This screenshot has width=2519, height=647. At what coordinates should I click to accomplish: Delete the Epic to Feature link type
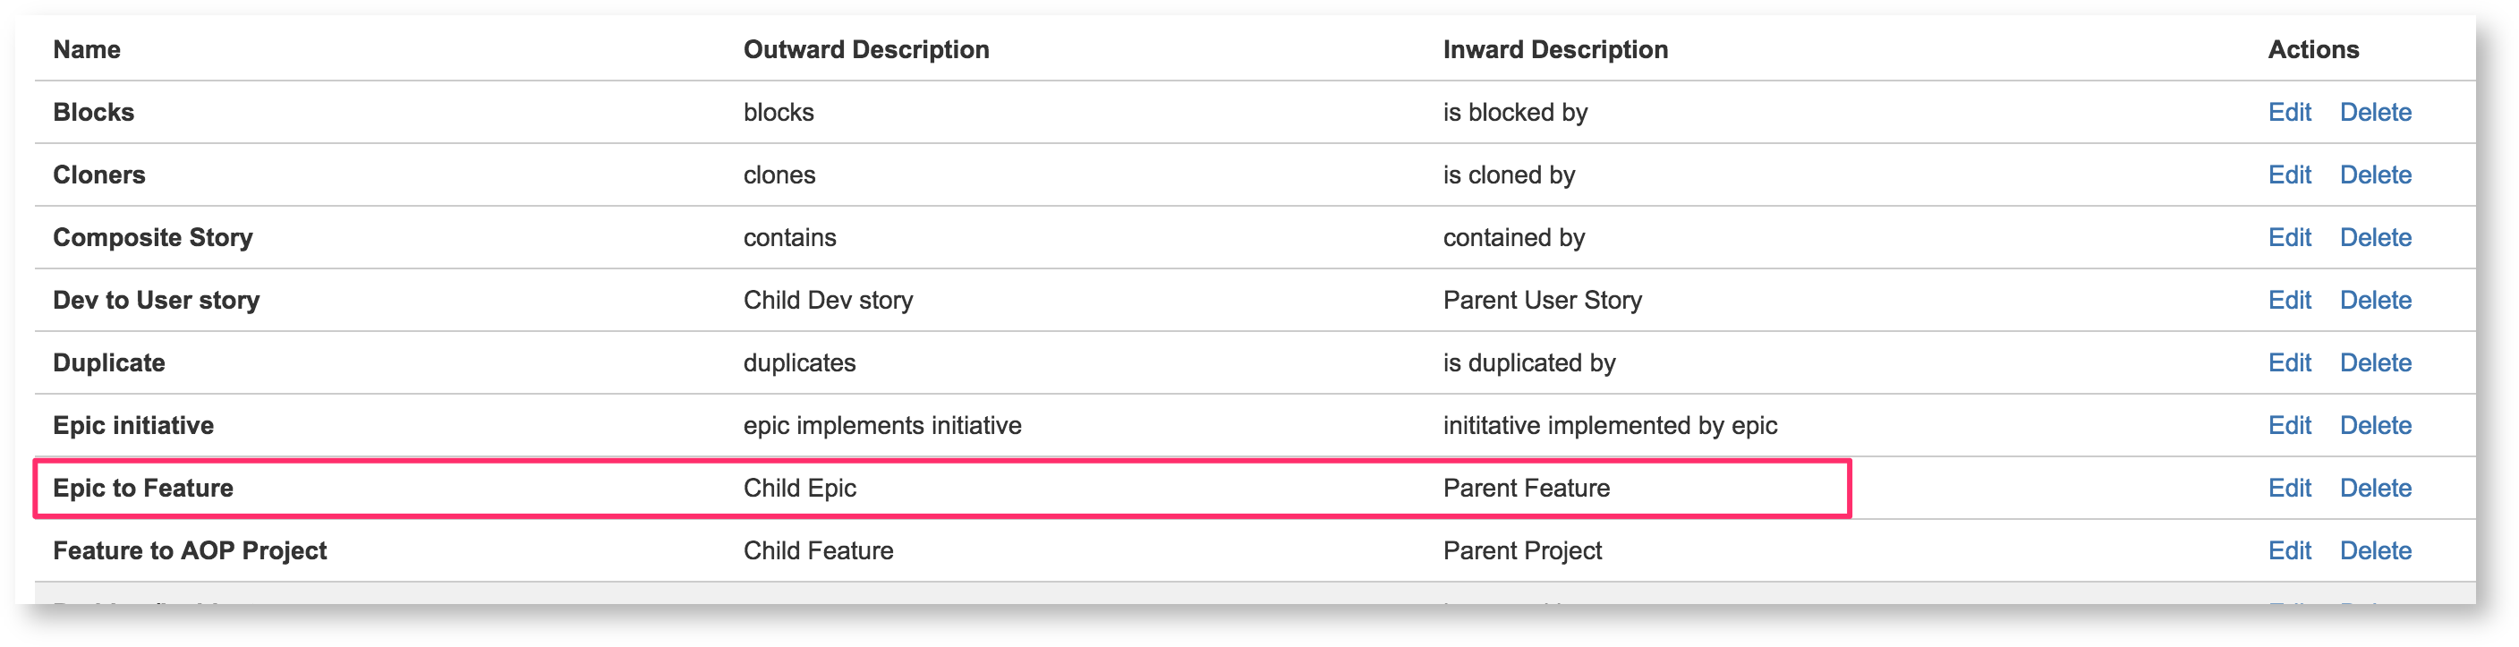click(x=2374, y=488)
